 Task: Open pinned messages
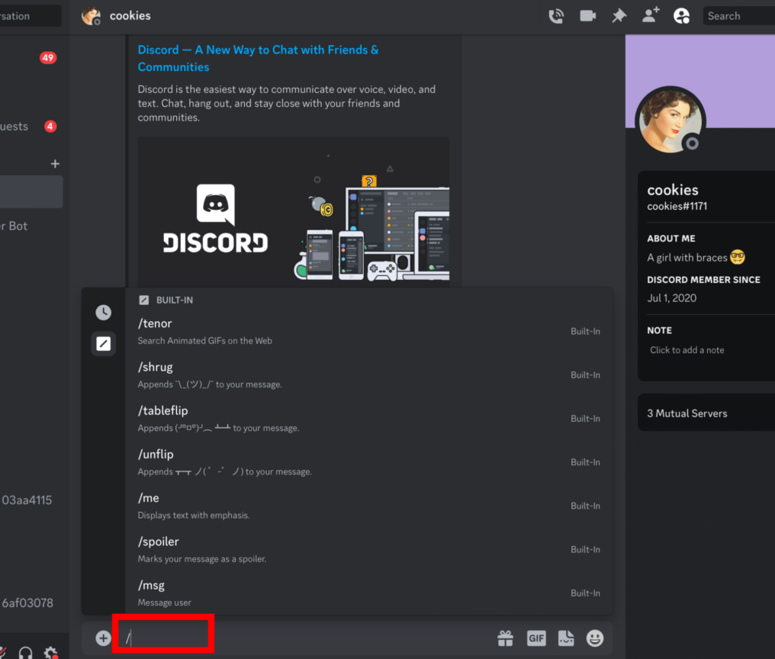pos(619,15)
